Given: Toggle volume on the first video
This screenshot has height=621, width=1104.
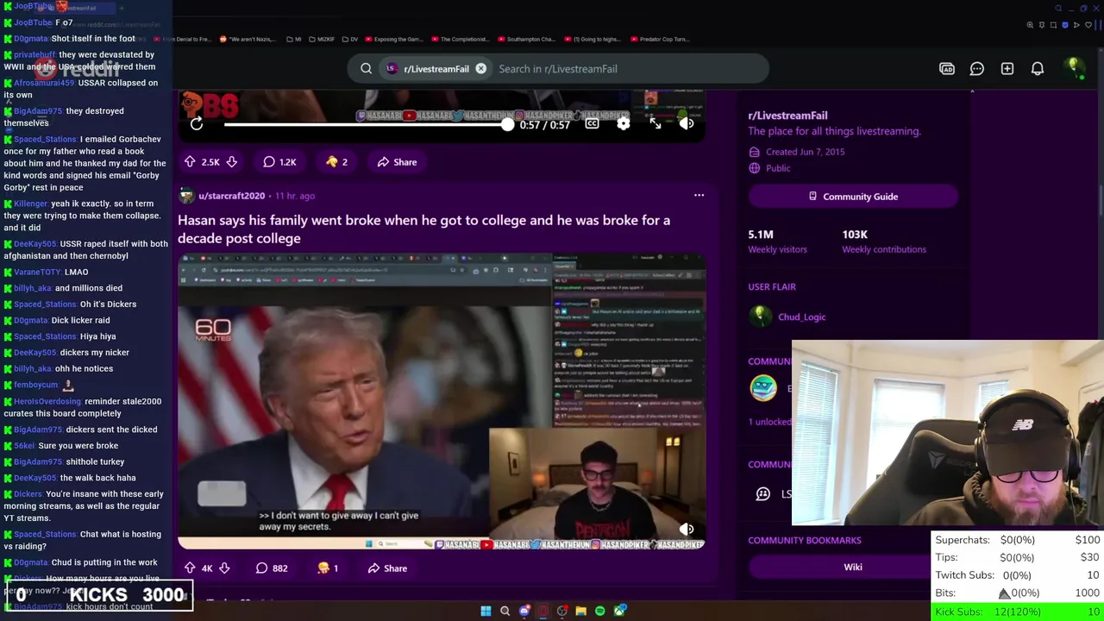Looking at the screenshot, I should pos(687,124).
